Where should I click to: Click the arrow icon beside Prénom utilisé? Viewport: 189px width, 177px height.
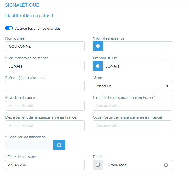click(98, 66)
